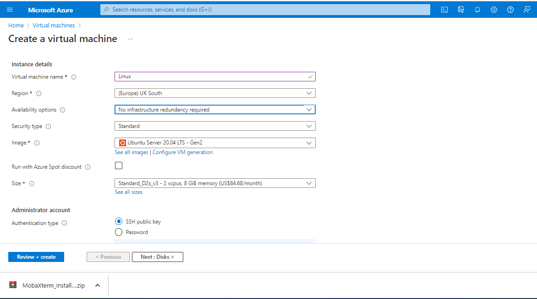Show info tooltip for Size
The height and width of the screenshot is (299, 537).
[32, 183]
